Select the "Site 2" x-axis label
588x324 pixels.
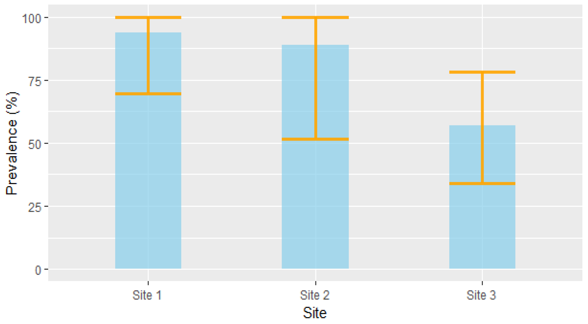point(315,295)
